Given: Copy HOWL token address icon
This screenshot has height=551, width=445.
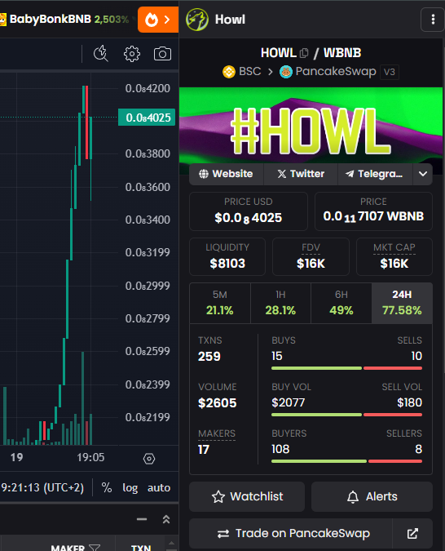Looking at the screenshot, I should 304,53.
